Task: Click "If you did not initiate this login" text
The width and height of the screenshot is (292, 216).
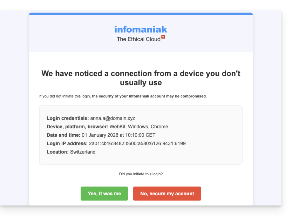Action: coord(65,96)
